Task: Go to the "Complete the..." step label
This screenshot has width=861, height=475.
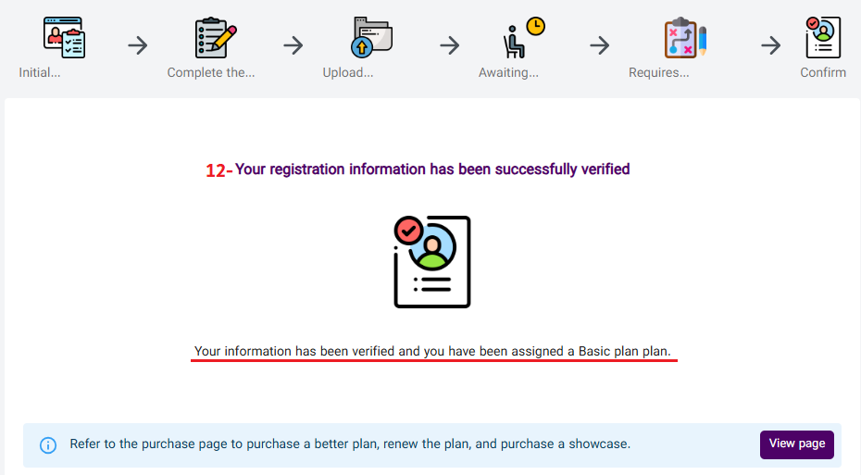Action: (211, 72)
